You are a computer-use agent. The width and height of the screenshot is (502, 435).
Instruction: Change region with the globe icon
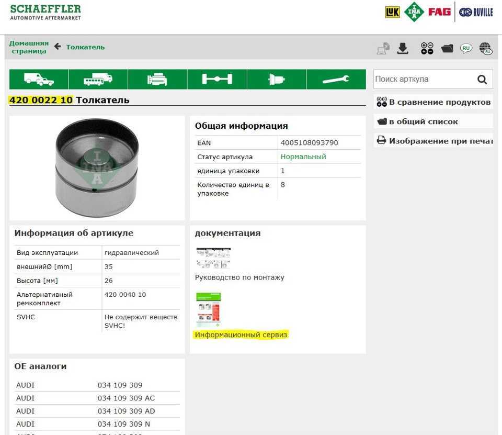[485, 49]
